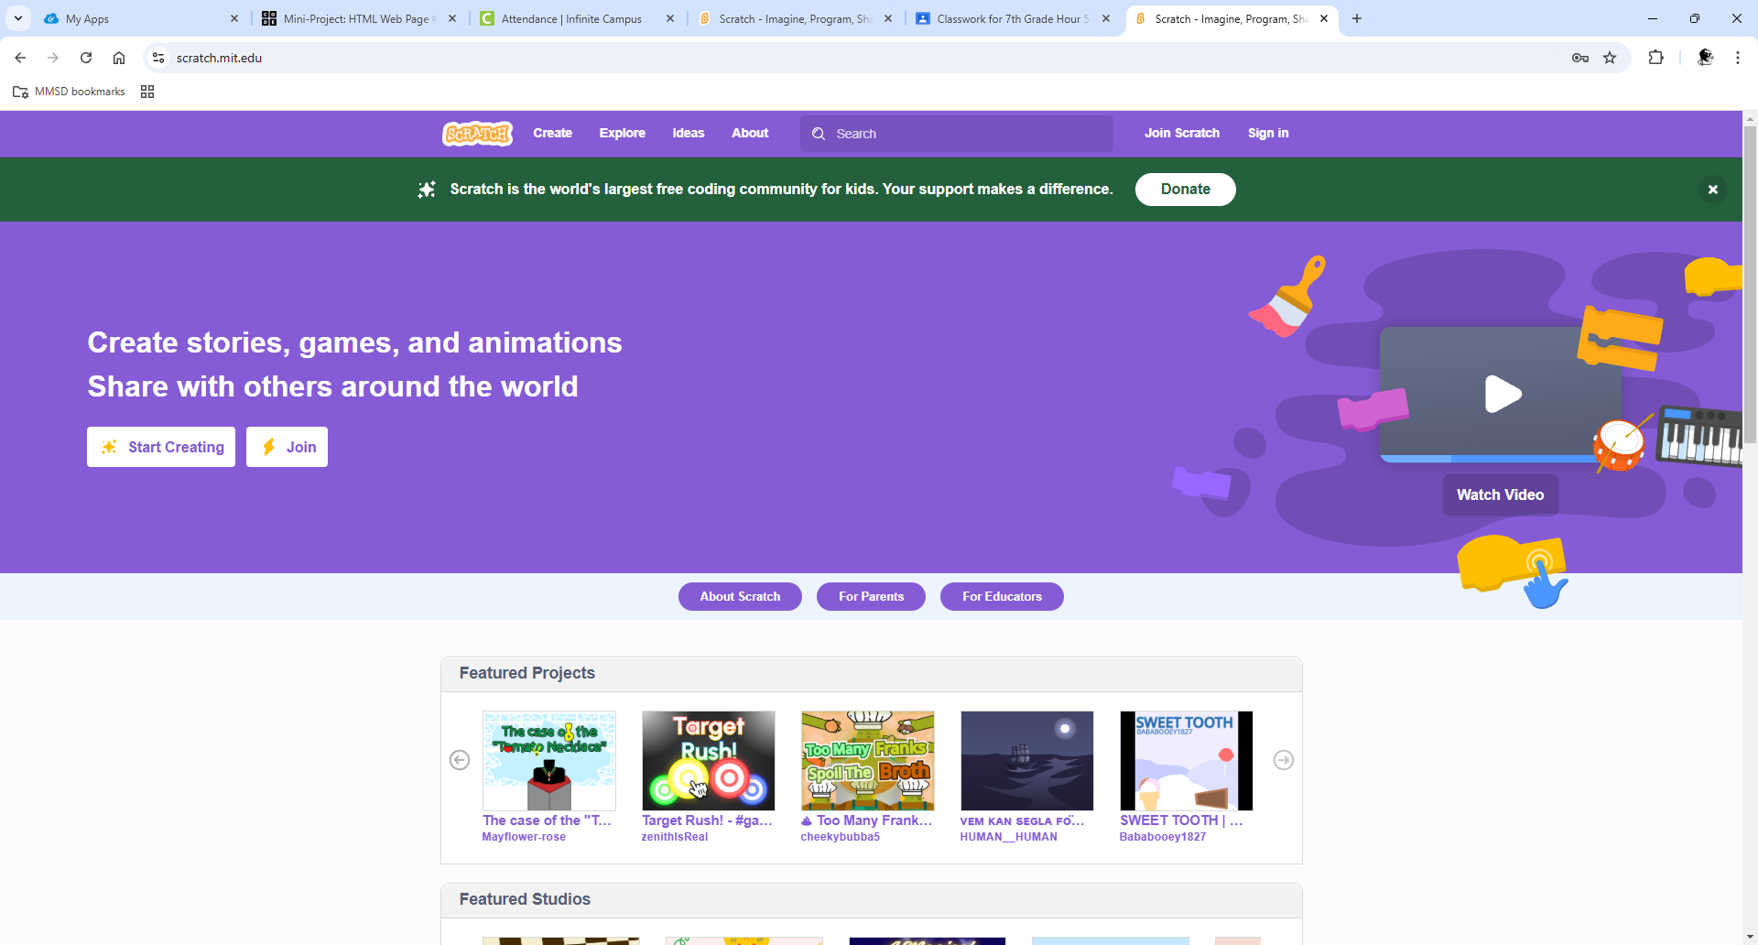
Task: Select the For Educators link
Action: (1001, 596)
